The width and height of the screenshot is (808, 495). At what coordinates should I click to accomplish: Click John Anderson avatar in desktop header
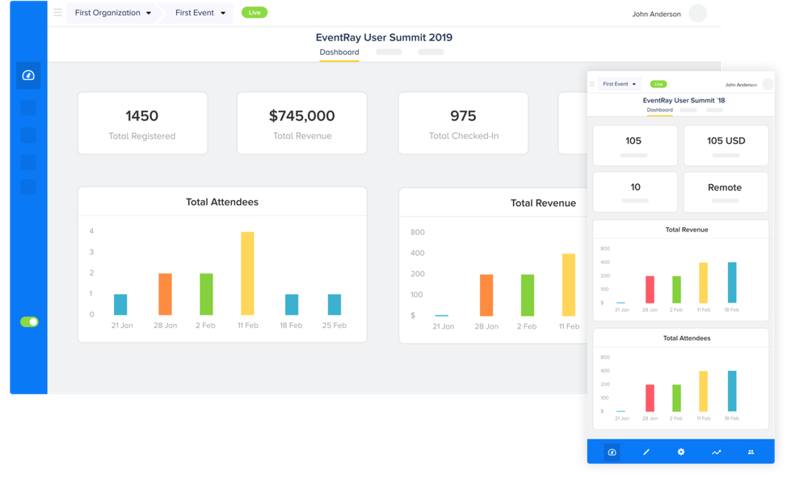point(698,13)
